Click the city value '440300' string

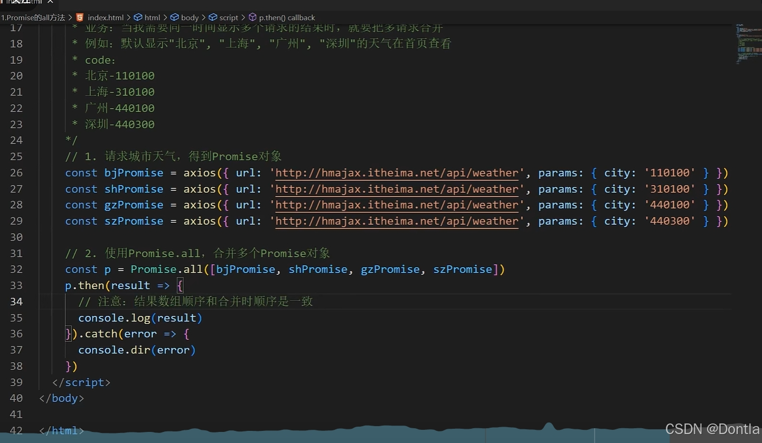pyautogui.click(x=670, y=221)
